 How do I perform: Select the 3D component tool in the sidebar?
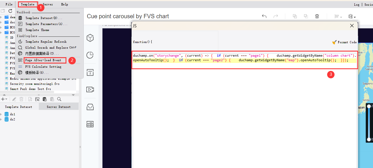tap(90, 38)
